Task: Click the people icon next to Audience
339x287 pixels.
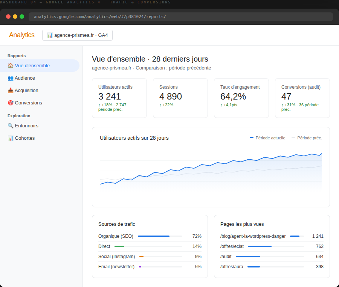Action: [x=11, y=78]
